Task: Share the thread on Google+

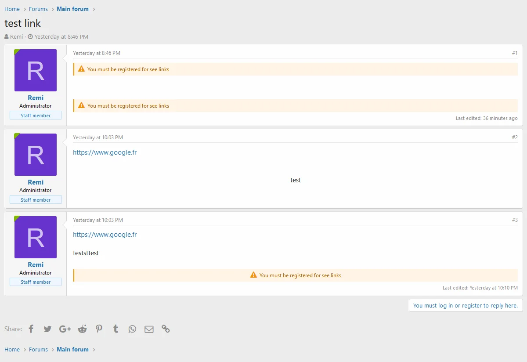Action: (x=65, y=329)
